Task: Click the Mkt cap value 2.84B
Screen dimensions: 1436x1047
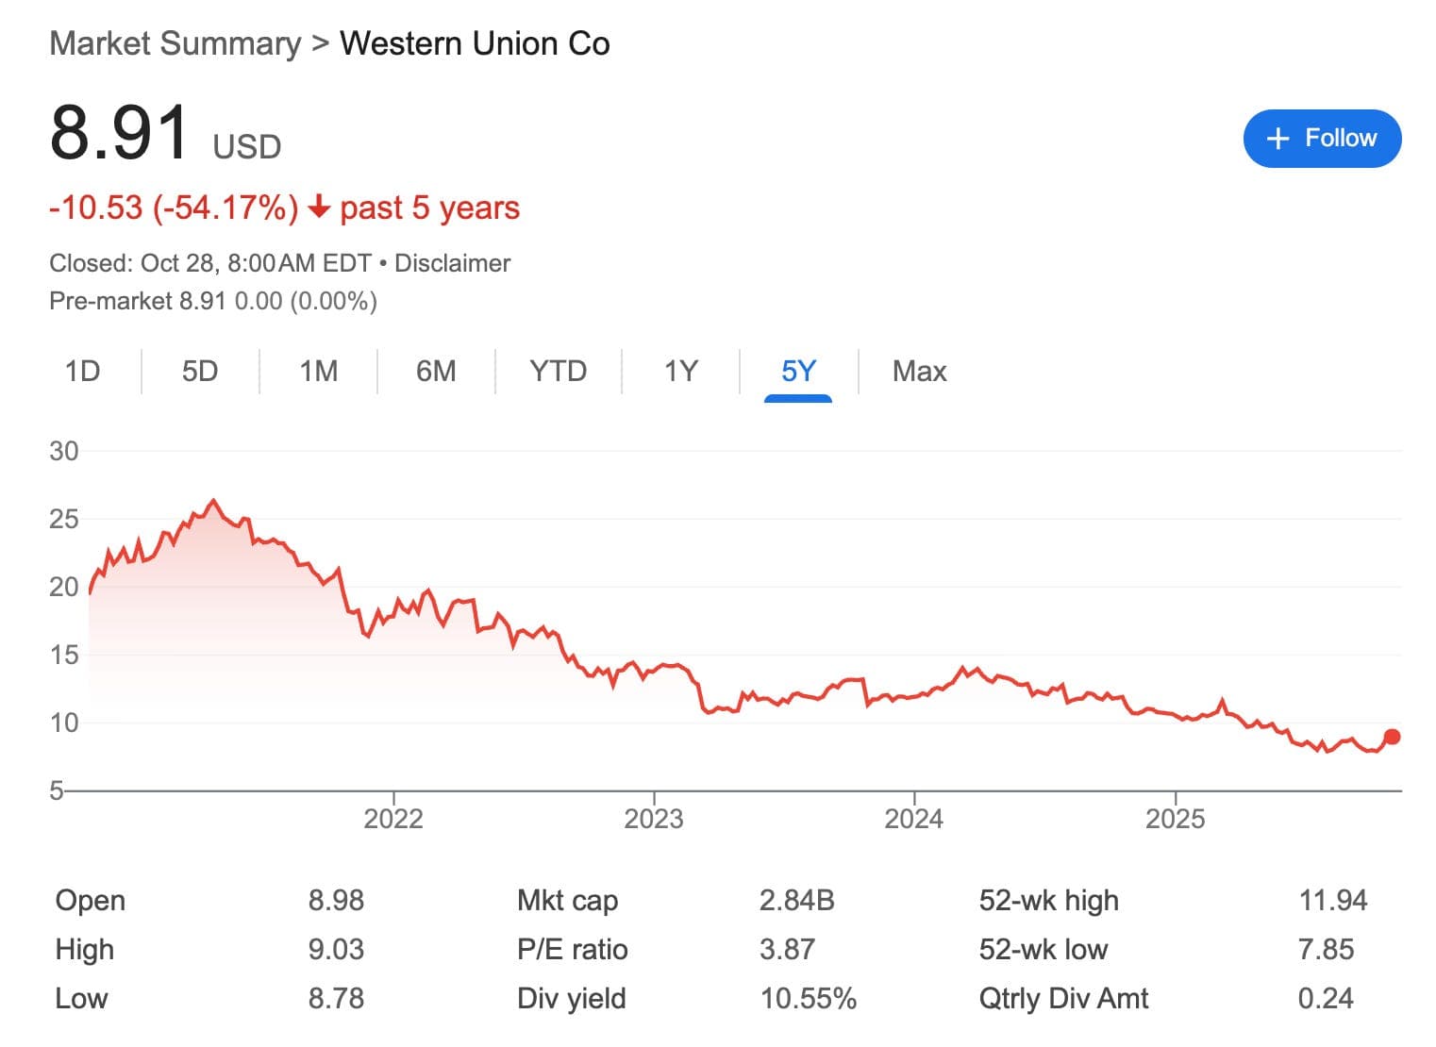Action: (x=796, y=901)
